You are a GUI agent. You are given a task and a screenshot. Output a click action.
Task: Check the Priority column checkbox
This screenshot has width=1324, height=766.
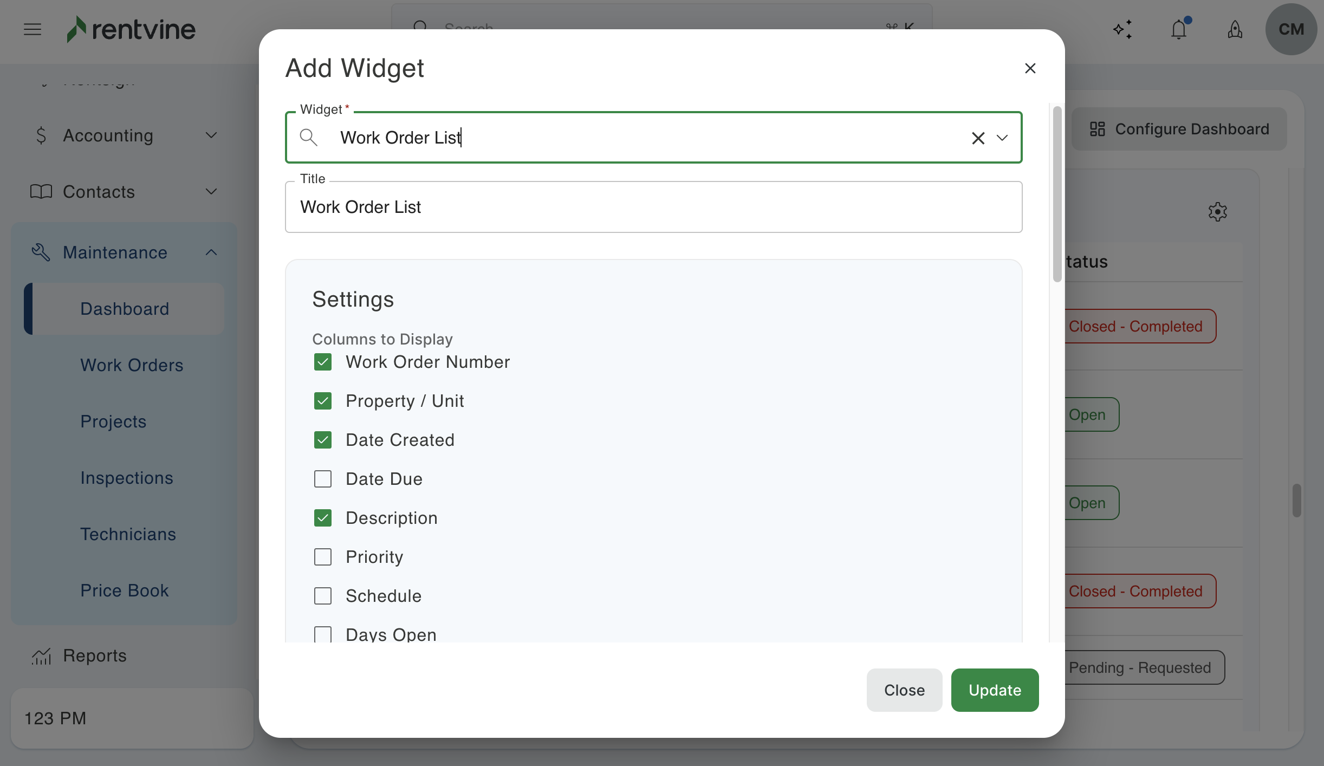click(x=323, y=557)
